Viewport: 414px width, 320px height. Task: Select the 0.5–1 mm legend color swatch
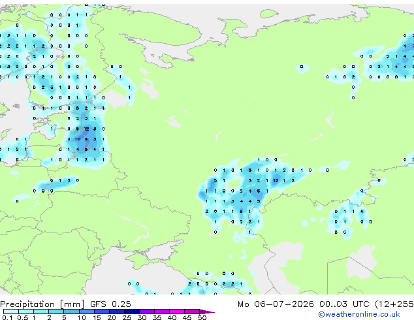click(26, 312)
